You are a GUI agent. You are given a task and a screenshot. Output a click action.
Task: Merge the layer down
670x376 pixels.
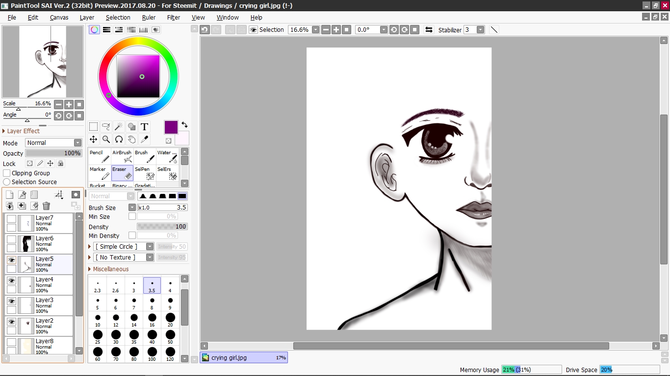coord(9,206)
